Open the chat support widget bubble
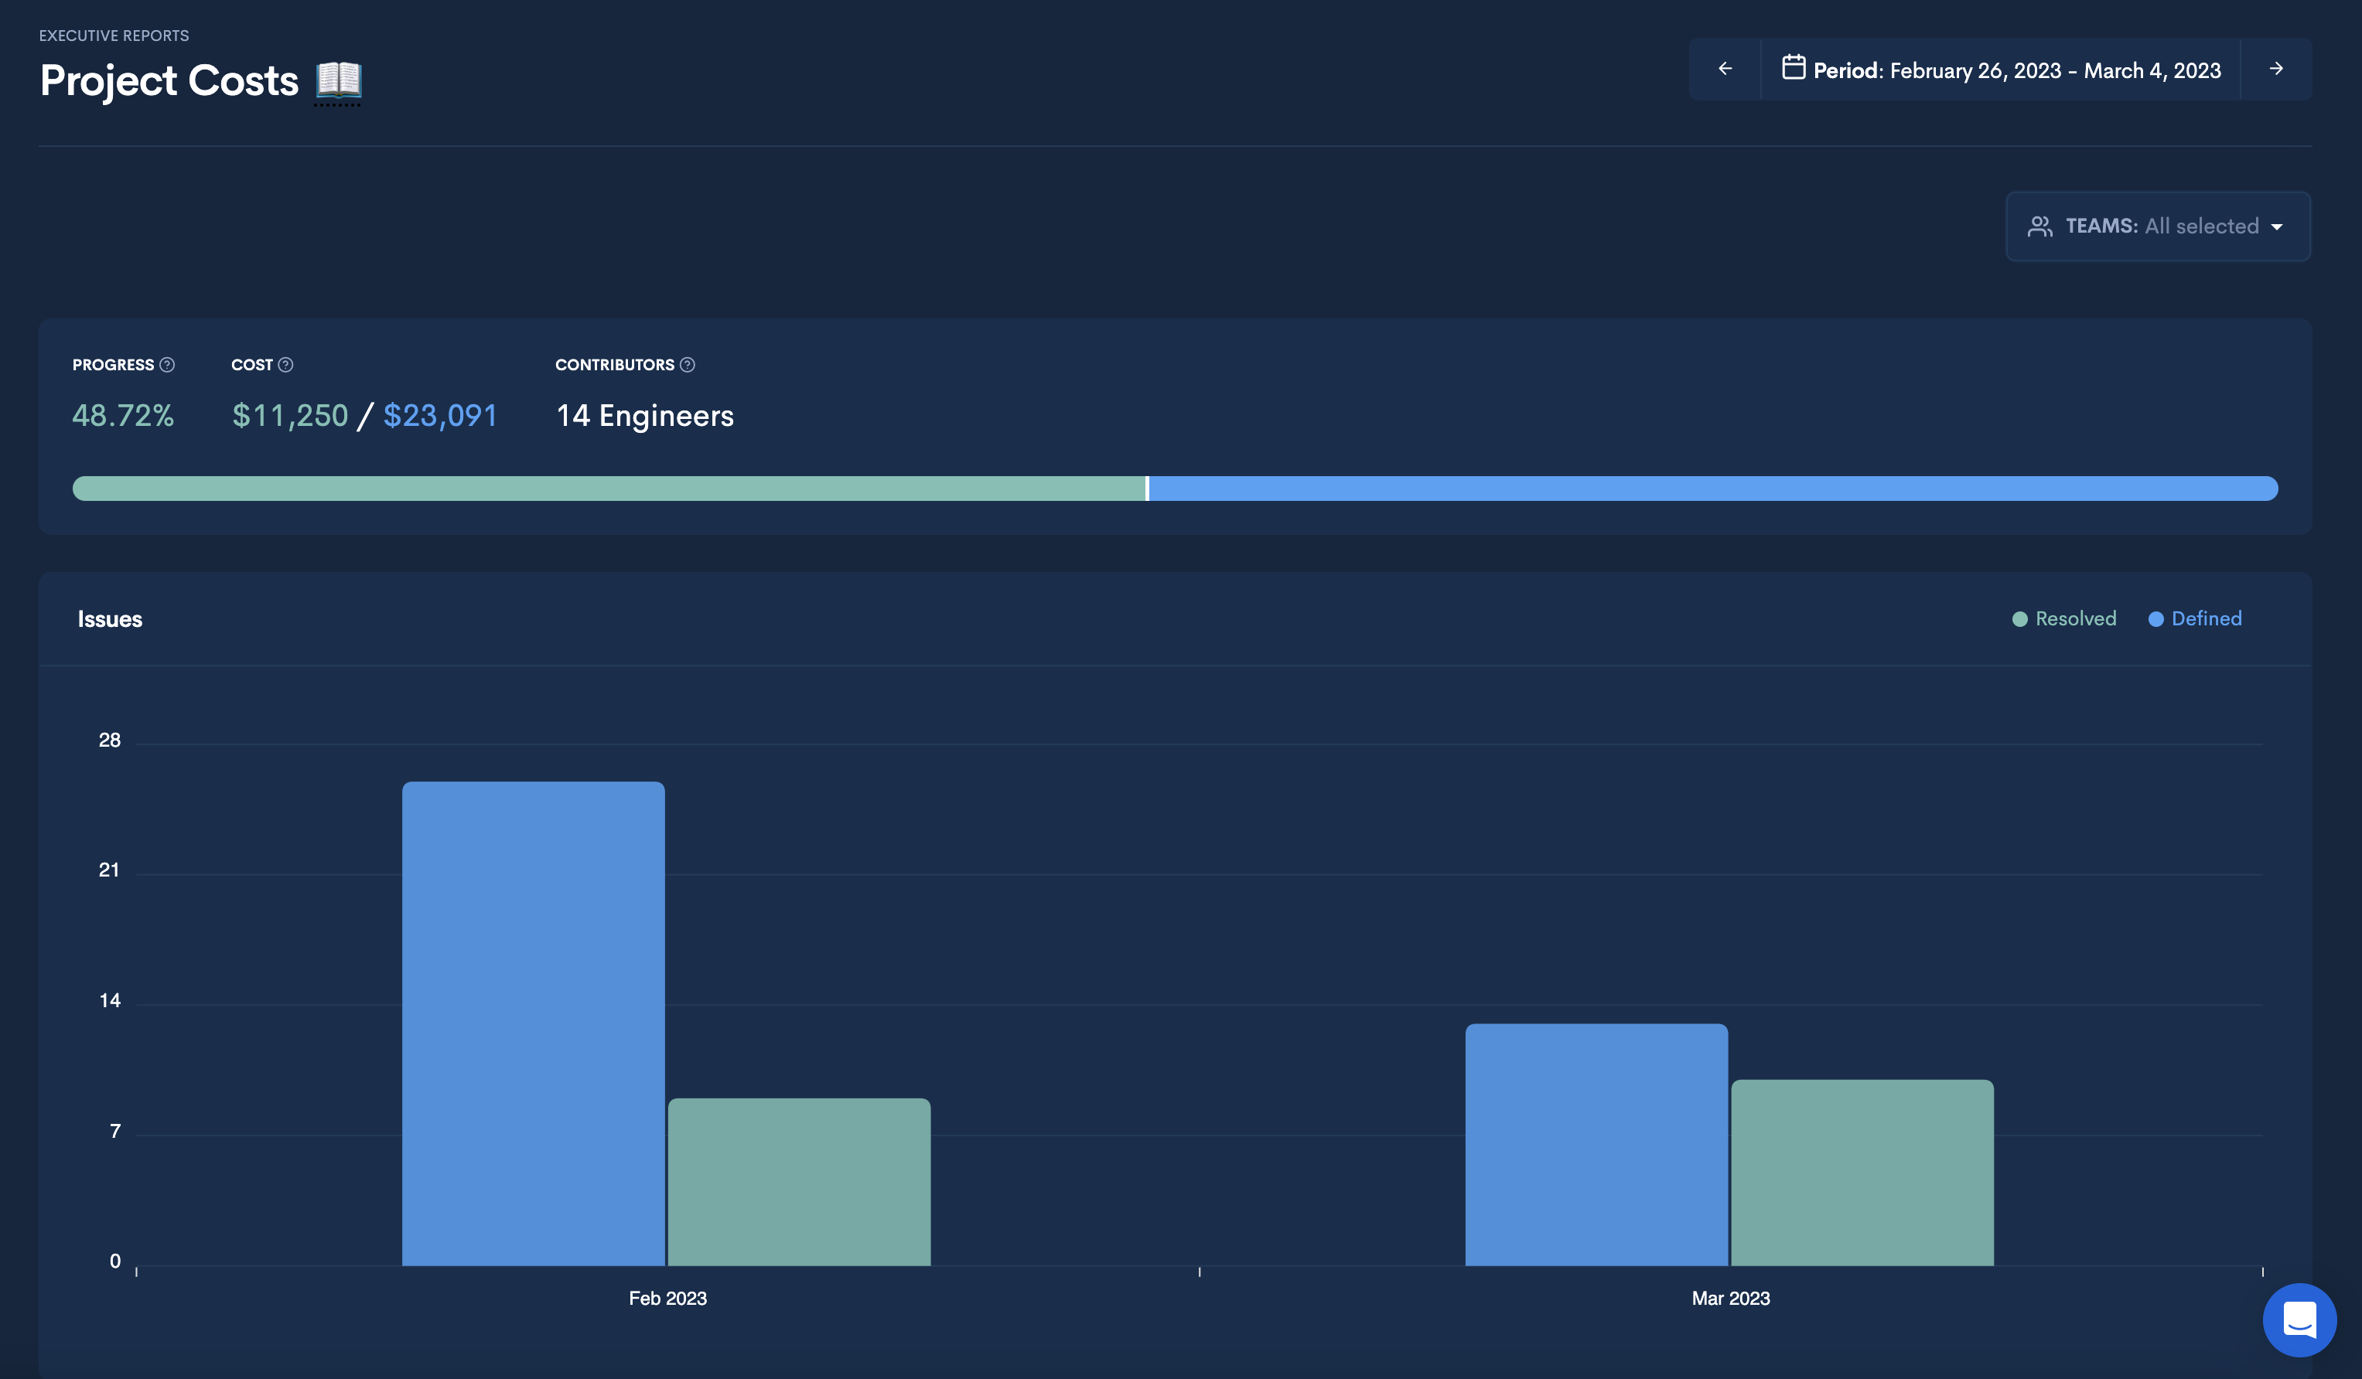Viewport: 2362px width, 1379px height. [2299, 1319]
